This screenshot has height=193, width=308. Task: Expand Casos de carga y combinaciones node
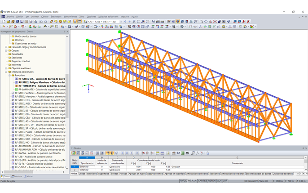pos(6,47)
